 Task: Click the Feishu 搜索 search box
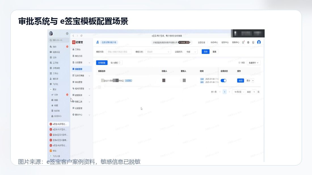(x=59, y=40)
